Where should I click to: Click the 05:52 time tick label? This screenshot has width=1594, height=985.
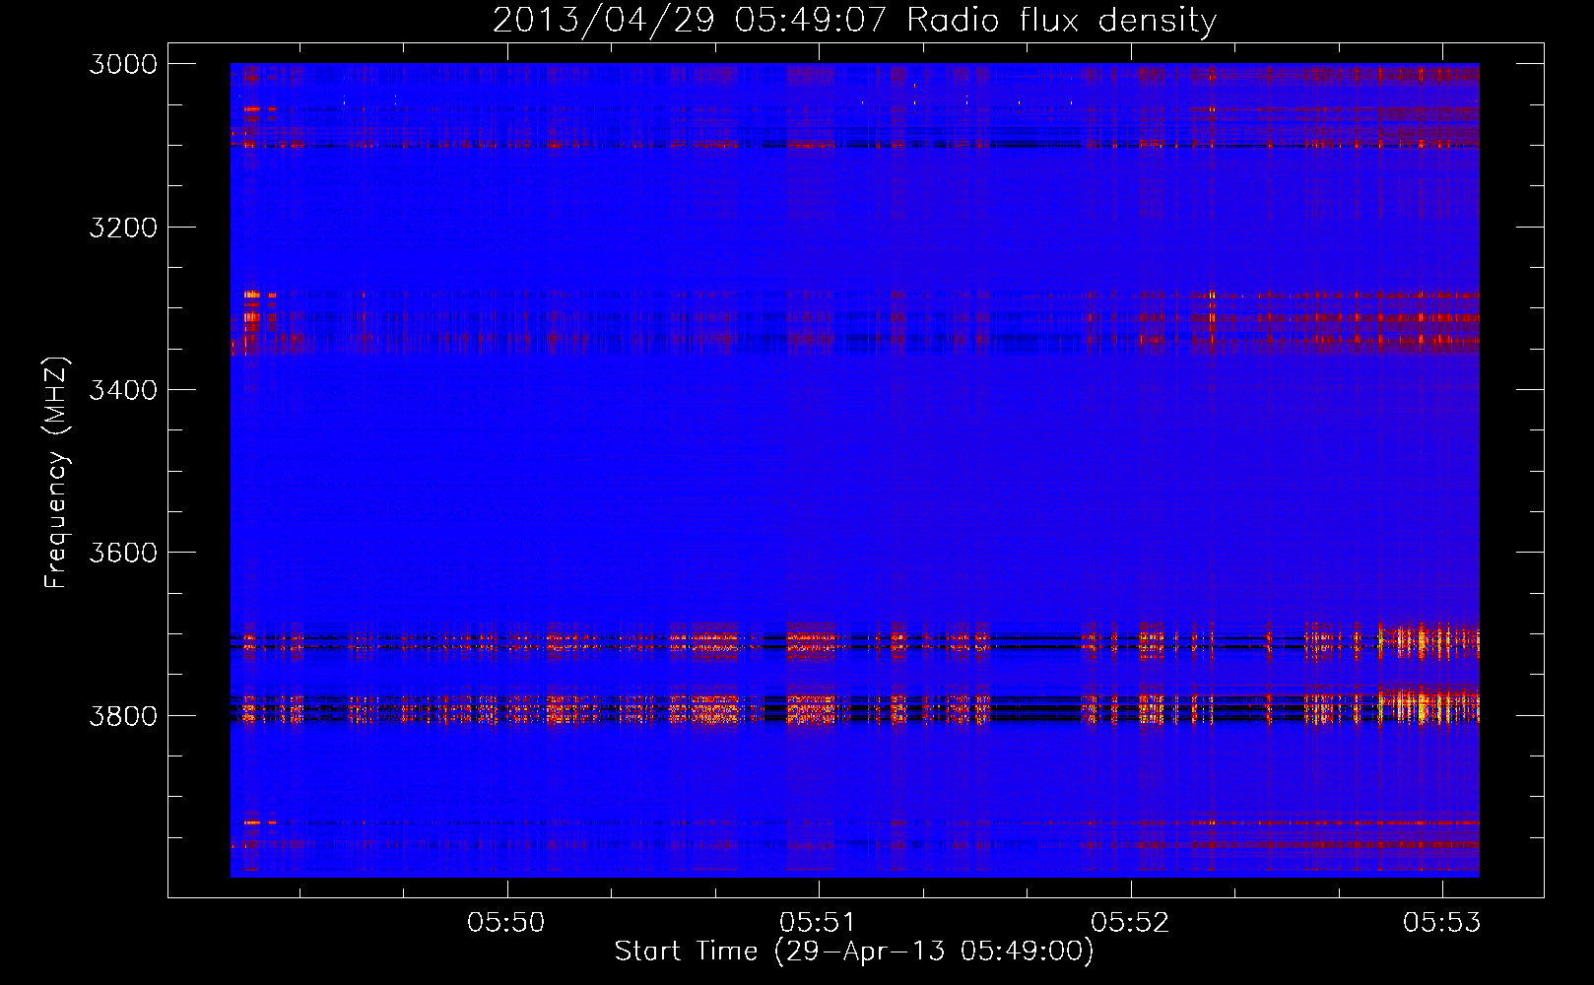[x=1131, y=922]
